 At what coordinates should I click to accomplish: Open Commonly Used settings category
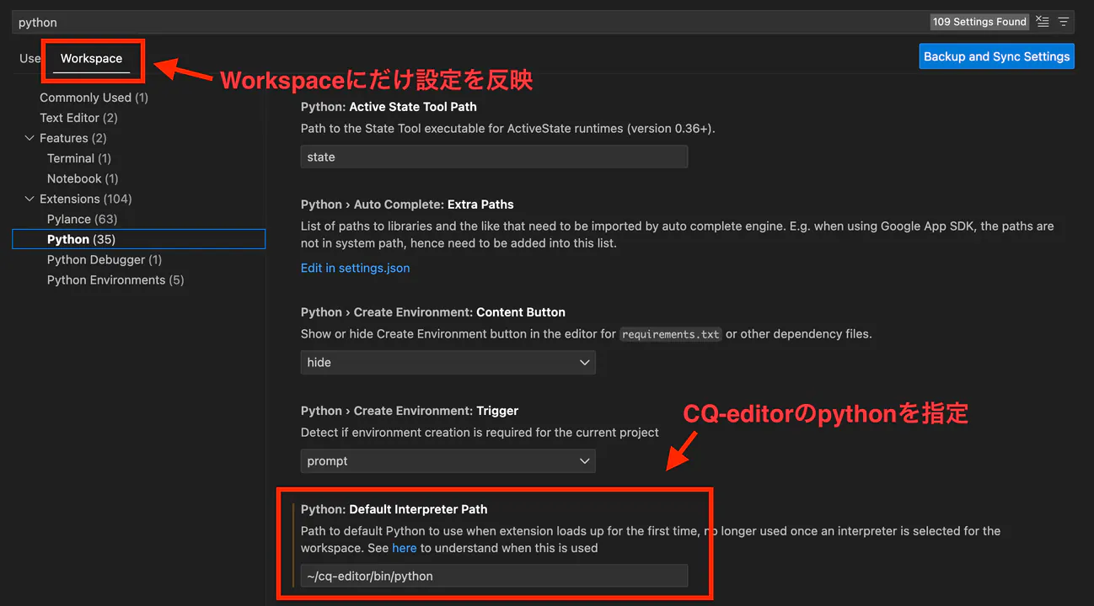pyautogui.click(x=94, y=98)
